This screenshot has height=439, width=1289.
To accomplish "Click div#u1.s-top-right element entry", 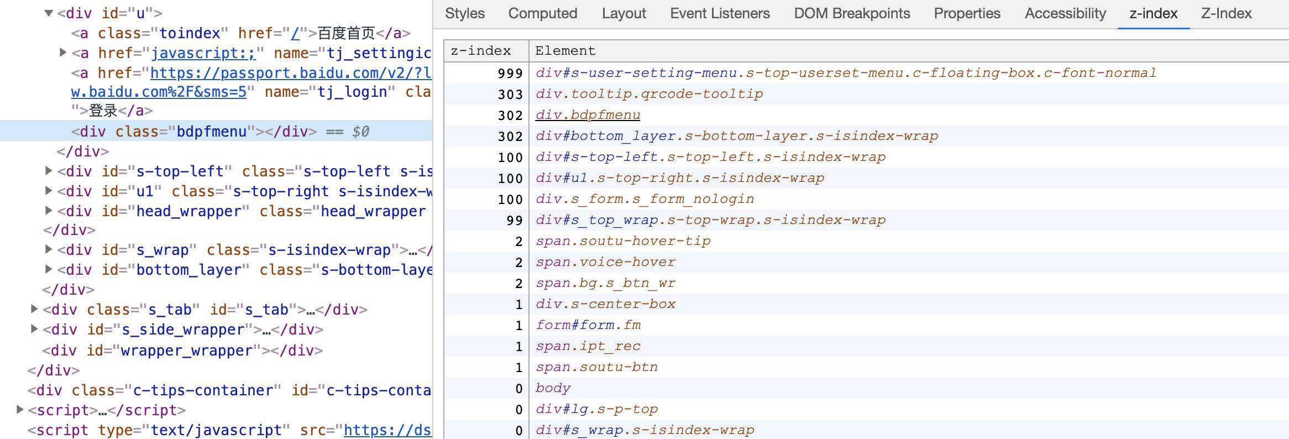I will pos(680,177).
